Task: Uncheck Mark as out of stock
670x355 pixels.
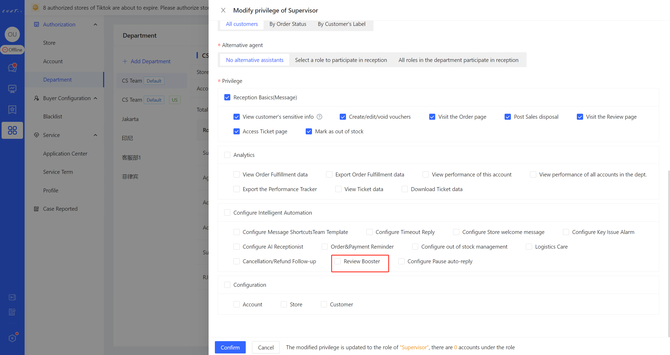Action: (x=309, y=131)
